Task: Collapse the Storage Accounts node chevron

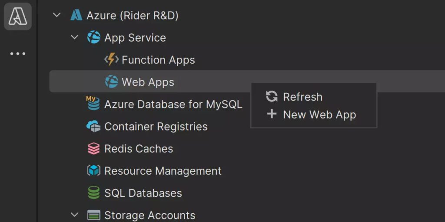Action: coord(74,215)
